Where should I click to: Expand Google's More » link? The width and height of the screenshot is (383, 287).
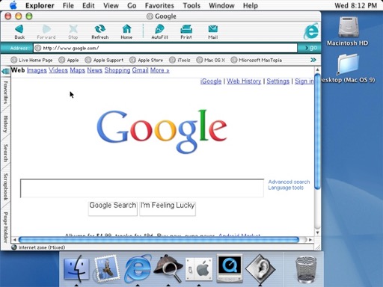point(160,70)
